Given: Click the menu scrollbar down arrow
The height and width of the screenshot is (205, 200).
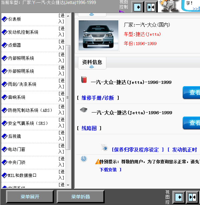Looking at the screenshot, I should click(68, 185).
